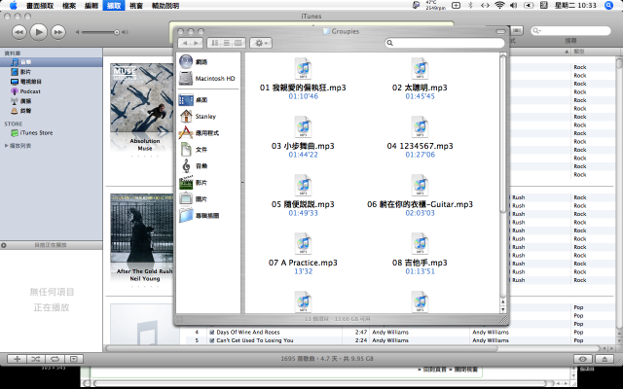Switch iTunes to Cover Flow view
623x389 pixels.
pos(517,30)
